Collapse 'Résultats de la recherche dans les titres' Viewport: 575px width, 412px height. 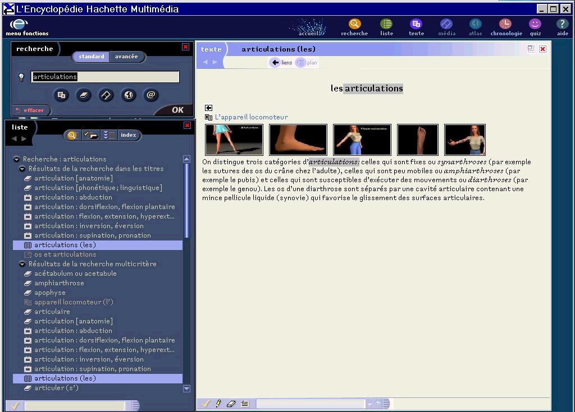[22, 169]
